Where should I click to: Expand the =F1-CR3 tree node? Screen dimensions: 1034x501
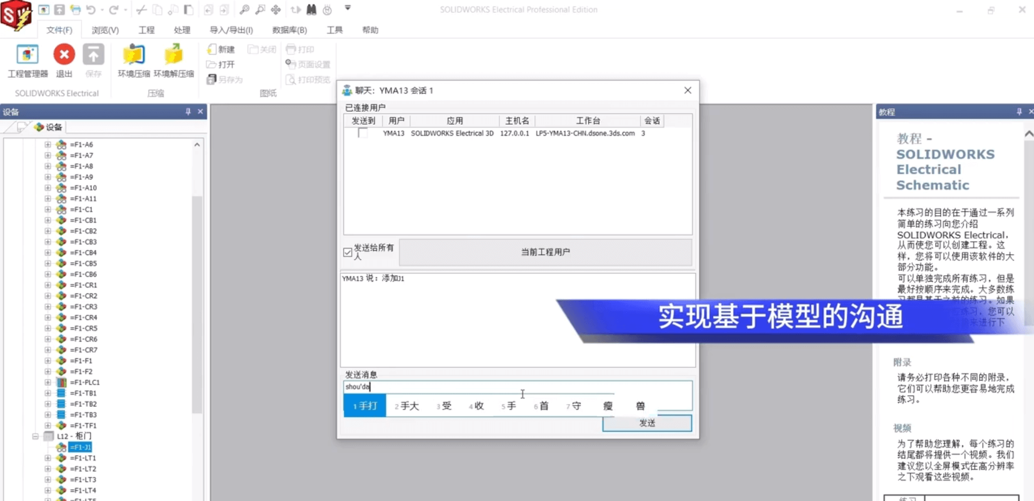(x=48, y=306)
